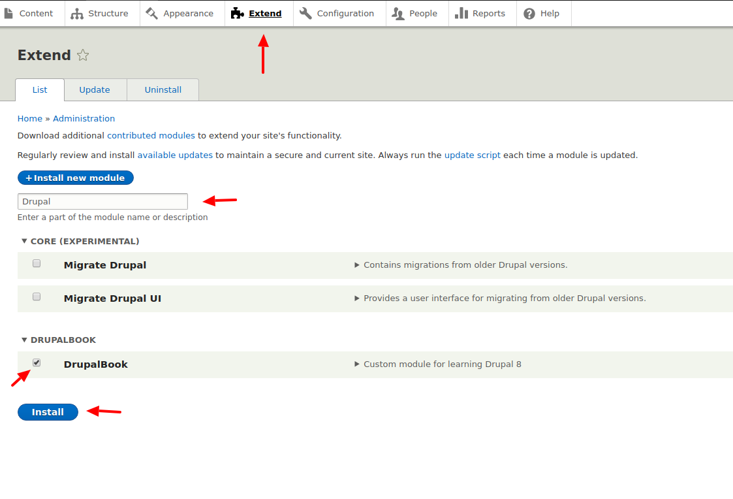733x499 pixels.
Task: Click the Help question mark icon
Action: coord(529,14)
